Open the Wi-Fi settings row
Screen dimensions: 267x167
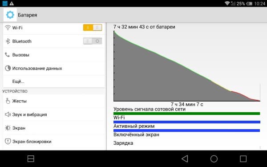(54, 28)
